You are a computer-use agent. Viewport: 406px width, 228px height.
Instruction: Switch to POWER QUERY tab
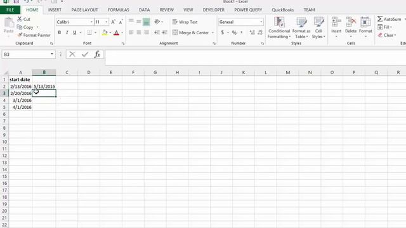click(x=248, y=10)
